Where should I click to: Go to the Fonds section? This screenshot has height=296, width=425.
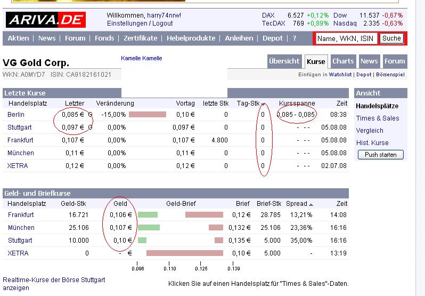pos(104,38)
